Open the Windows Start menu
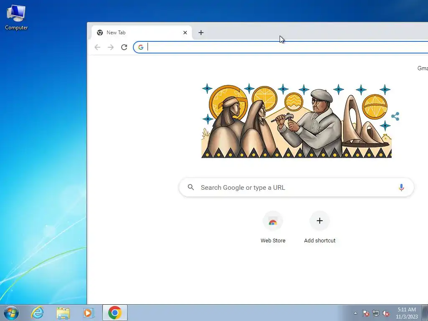428x321 pixels. 11,313
